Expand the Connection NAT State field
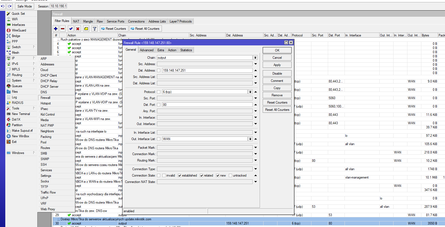Viewport: 445px width, 227px height. tap(255, 182)
